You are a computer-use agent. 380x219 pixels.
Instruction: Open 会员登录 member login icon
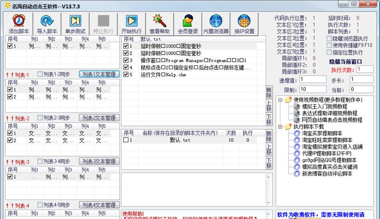[188, 21]
